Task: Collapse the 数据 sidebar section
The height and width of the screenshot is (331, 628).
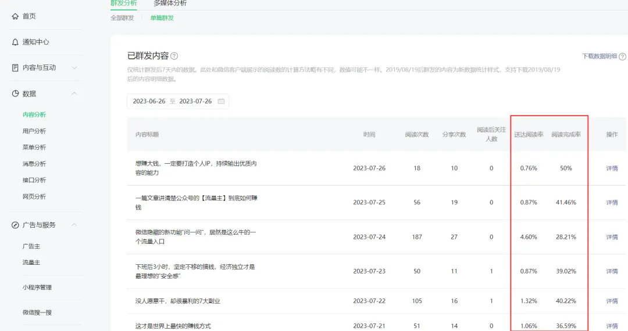Action: click(x=74, y=93)
